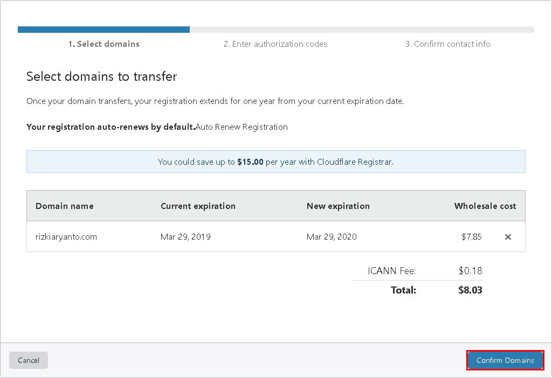Click the Confirm Domains button
This screenshot has height=378, width=552.
(505, 360)
